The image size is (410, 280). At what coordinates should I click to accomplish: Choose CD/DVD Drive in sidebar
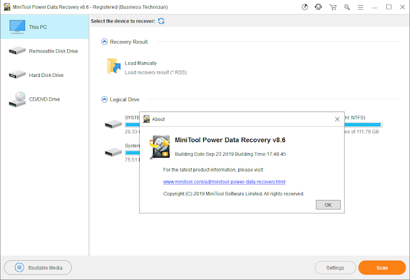44,99
